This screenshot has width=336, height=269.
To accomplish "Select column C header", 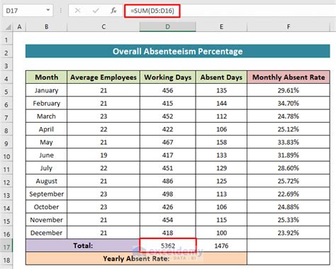I will [x=103, y=27].
